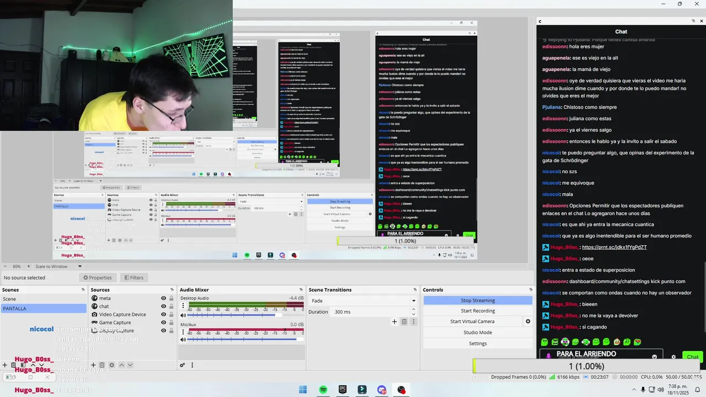Toggle lock on chat source
This screenshot has width=706, height=397.
point(171,307)
